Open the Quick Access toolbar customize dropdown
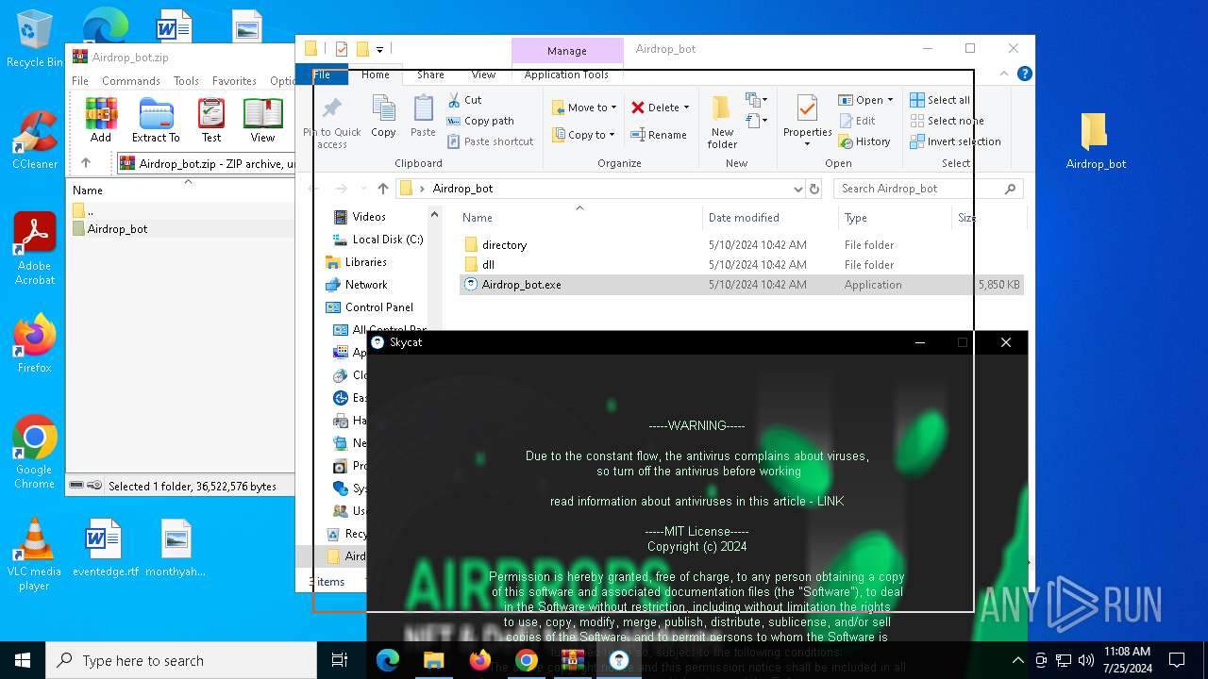The height and width of the screenshot is (679, 1208). [x=380, y=49]
